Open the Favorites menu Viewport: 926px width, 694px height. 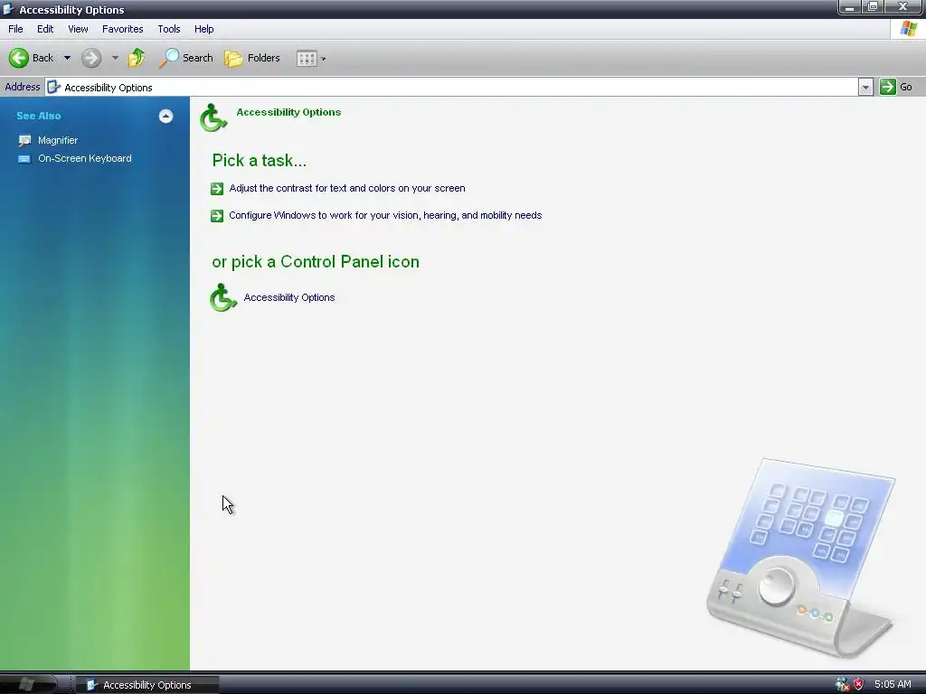123,29
